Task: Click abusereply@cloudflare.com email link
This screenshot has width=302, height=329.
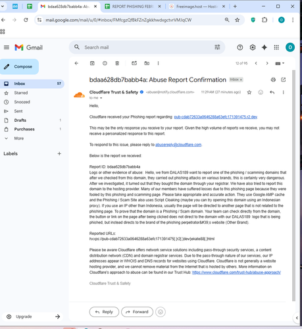Action: [x=178, y=145]
